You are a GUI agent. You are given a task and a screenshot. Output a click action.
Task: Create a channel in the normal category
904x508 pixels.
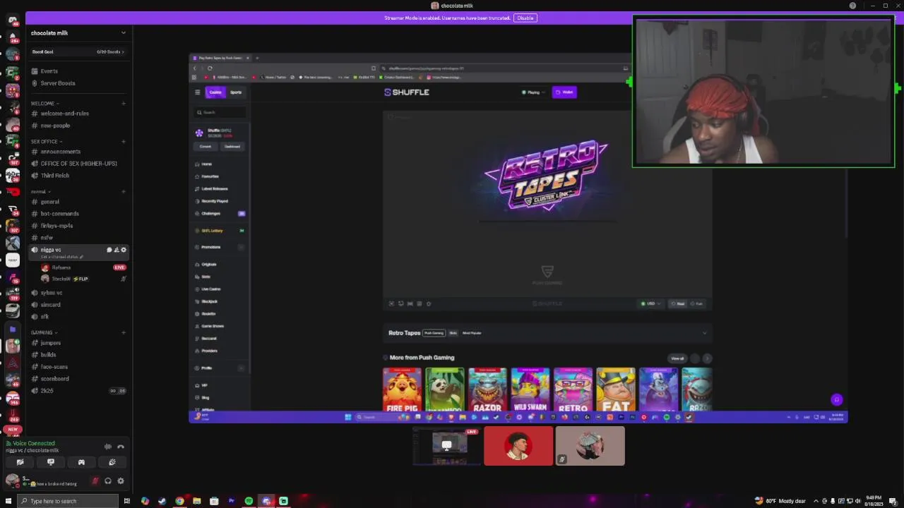[x=124, y=192]
